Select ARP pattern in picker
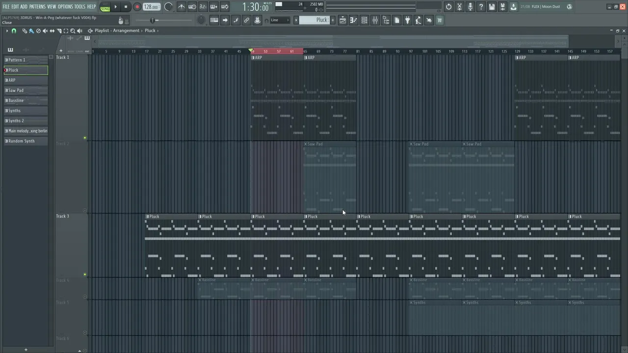 tap(26, 80)
